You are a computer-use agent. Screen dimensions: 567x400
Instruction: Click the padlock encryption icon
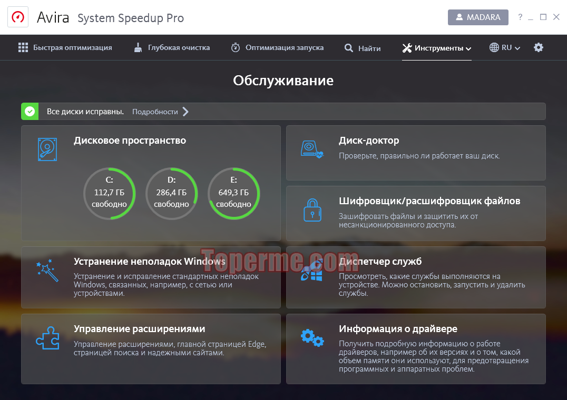pos(312,210)
